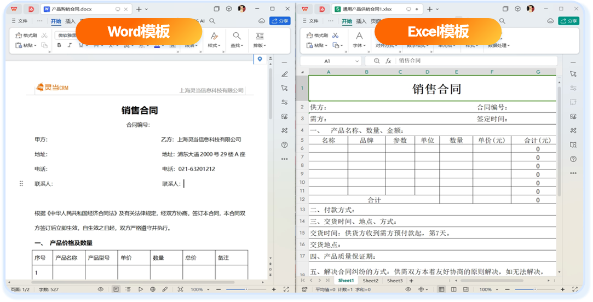Click the search magnifier in Word menu bar

[x=212, y=21]
